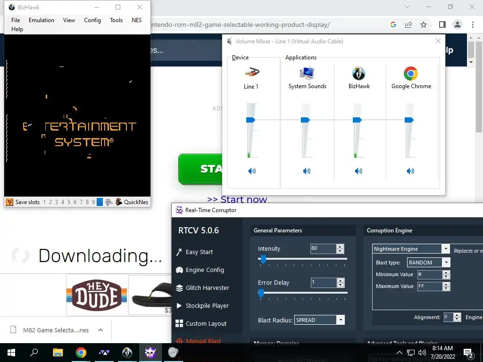Open BizHawk NES menu
The image size is (483, 362).
[136, 20]
